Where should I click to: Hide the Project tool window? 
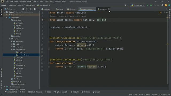pyautogui.click(x=38, y=9)
